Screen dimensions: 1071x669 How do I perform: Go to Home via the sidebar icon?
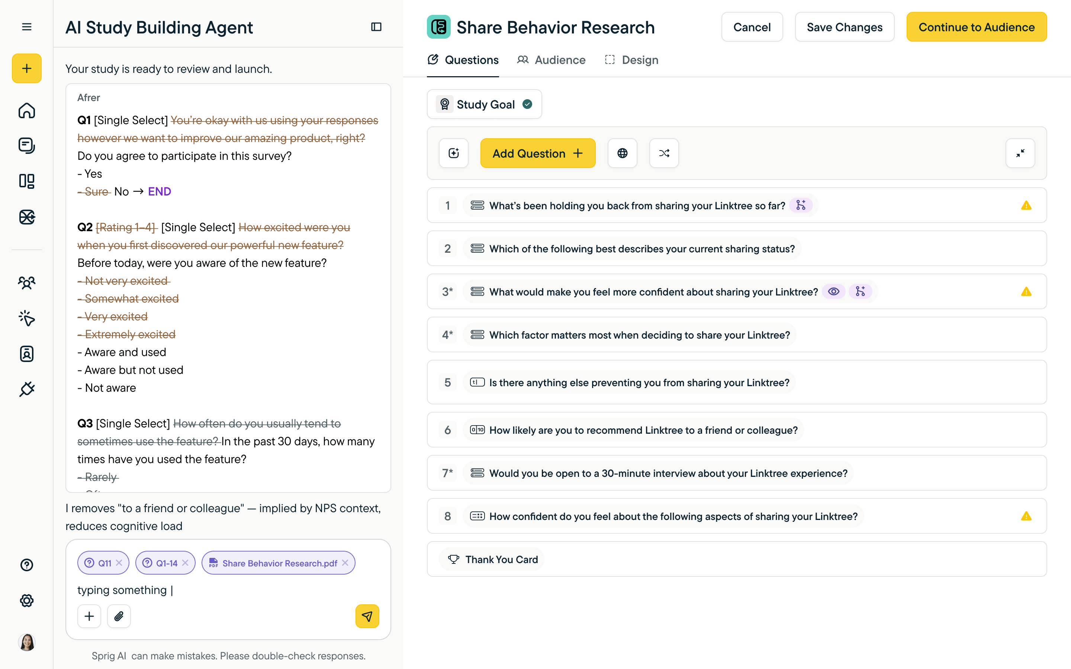click(x=26, y=110)
